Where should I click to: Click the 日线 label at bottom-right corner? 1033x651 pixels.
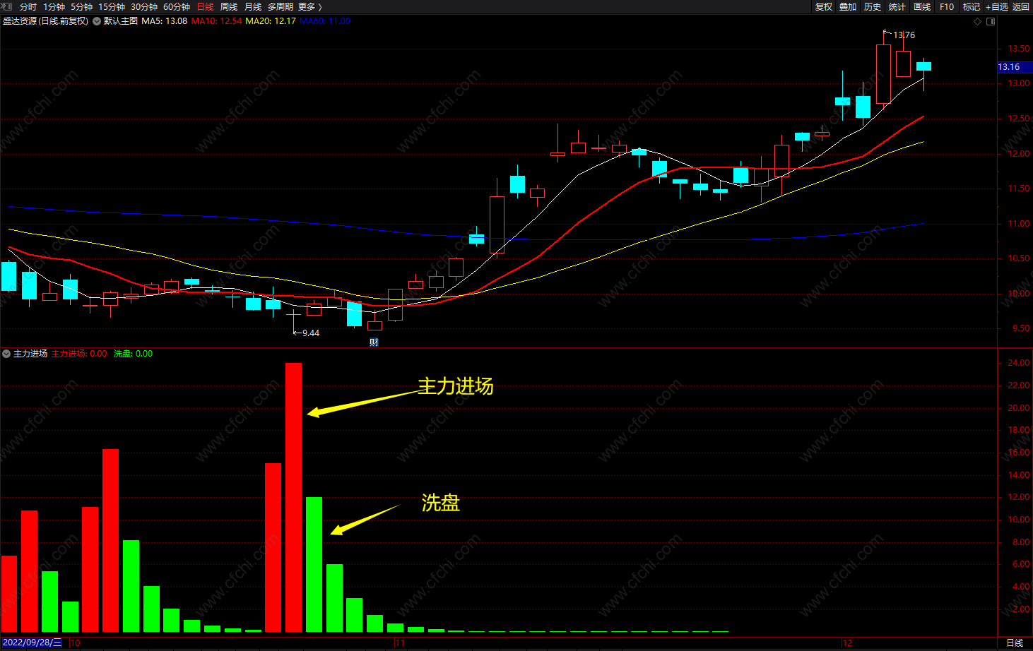[1015, 643]
